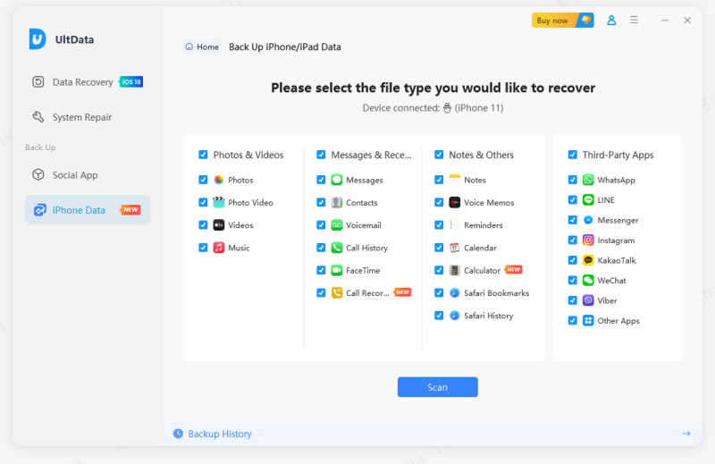Click the Instagram icon
Image resolution: width=715 pixels, height=464 pixels.
tap(588, 240)
